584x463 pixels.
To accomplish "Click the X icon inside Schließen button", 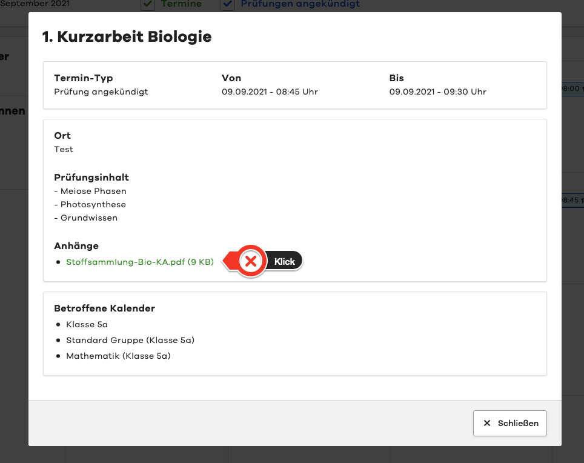I will 487,424.
